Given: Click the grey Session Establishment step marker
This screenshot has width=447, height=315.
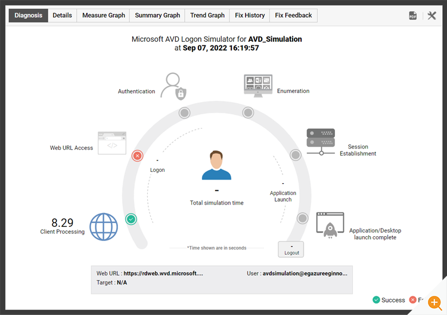Looking at the screenshot, I should pos(296,155).
